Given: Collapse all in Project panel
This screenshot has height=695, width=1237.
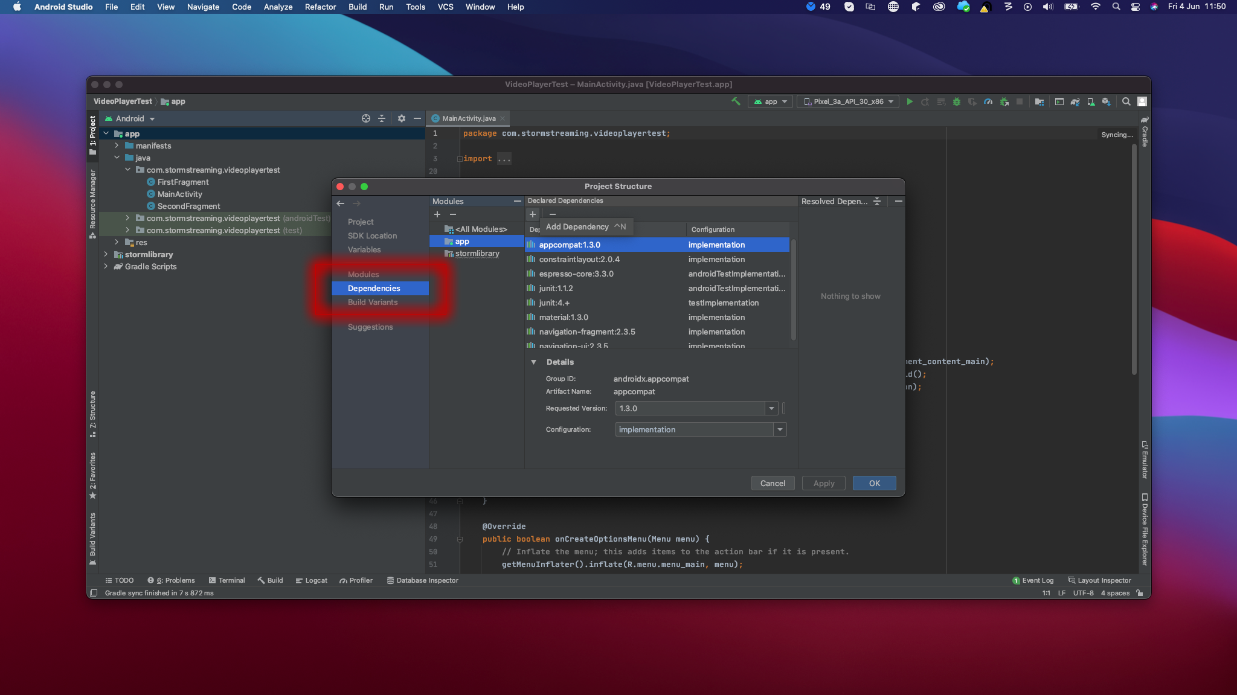Looking at the screenshot, I should (x=382, y=118).
